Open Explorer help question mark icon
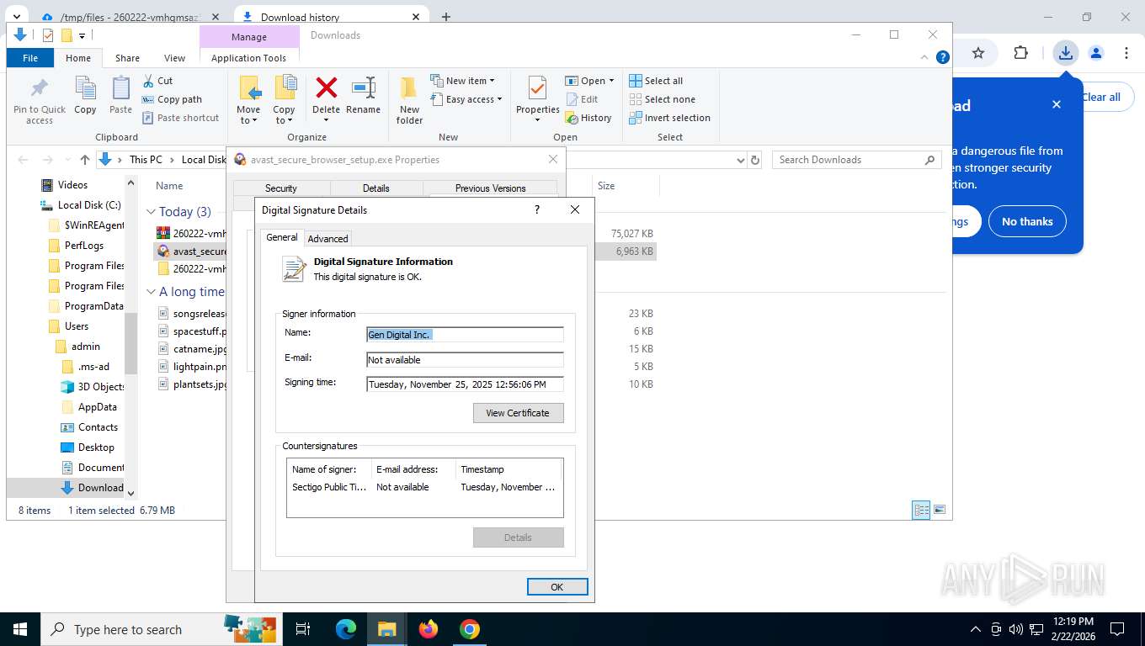 [x=943, y=57]
